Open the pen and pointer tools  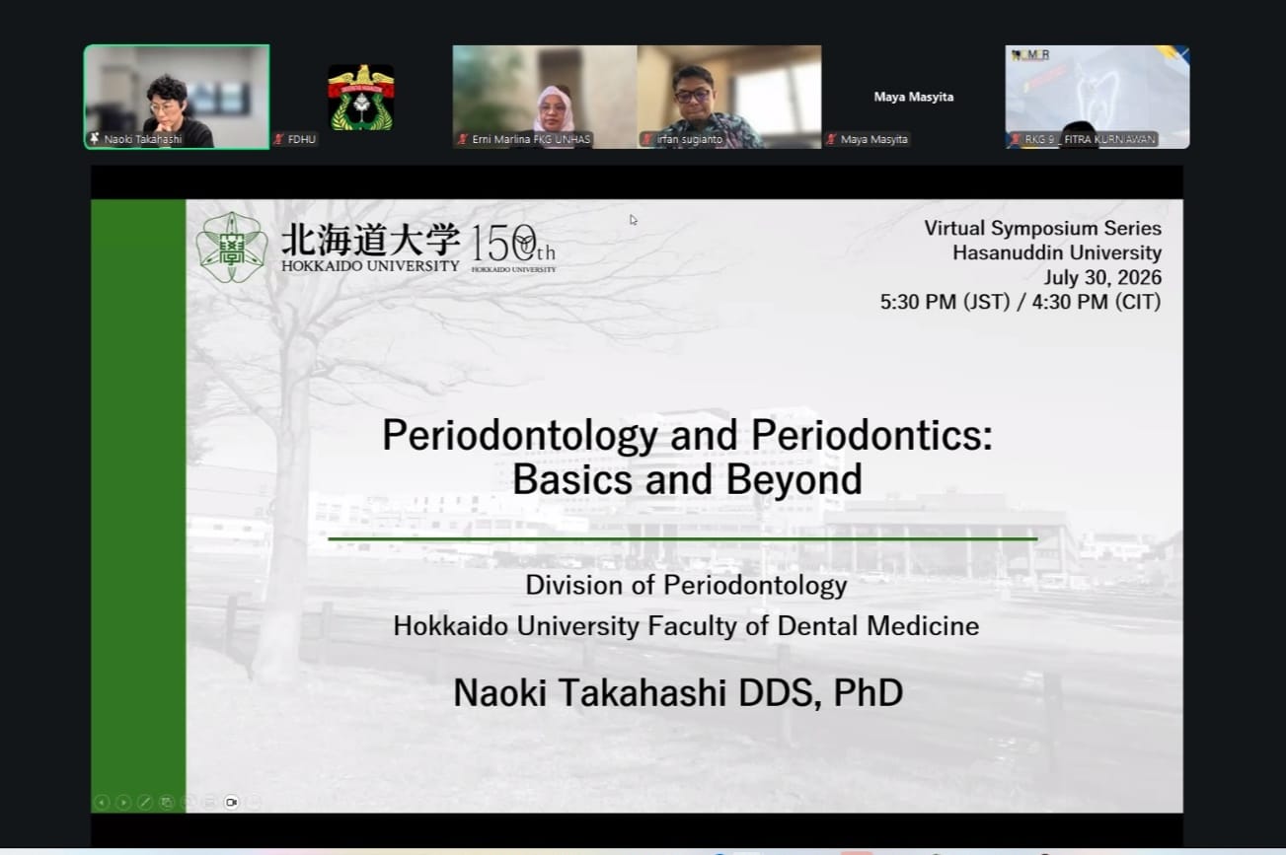(x=144, y=803)
